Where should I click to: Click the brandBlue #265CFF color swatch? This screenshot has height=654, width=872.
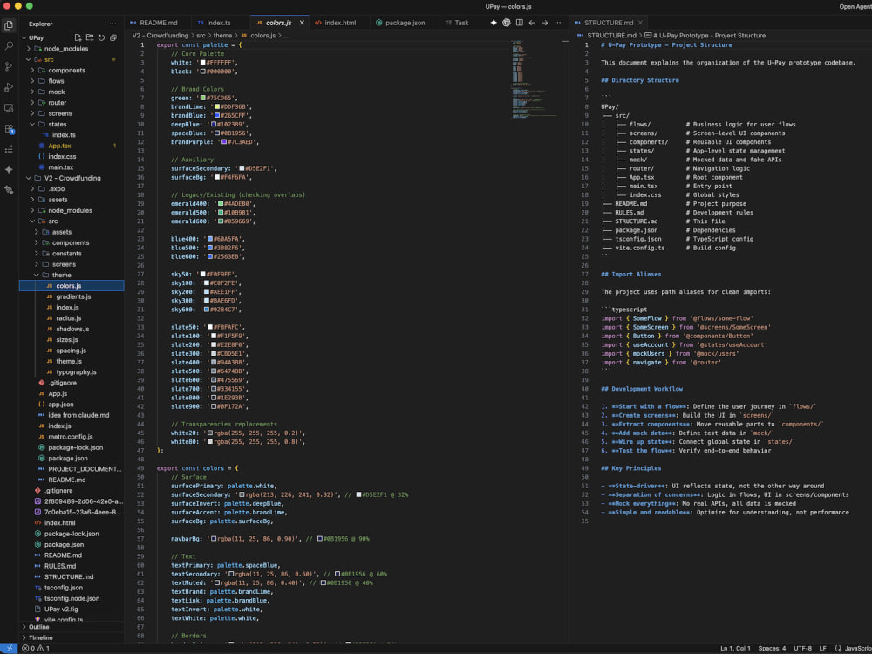[217, 116]
